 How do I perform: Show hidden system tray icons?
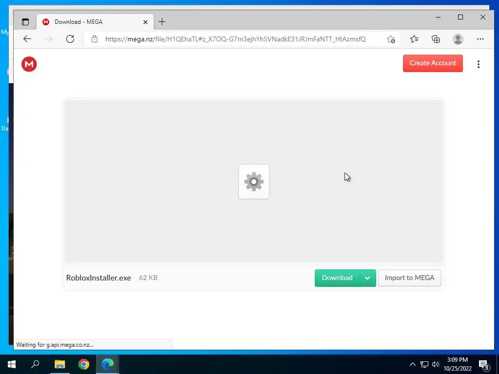[x=412, y=364]
